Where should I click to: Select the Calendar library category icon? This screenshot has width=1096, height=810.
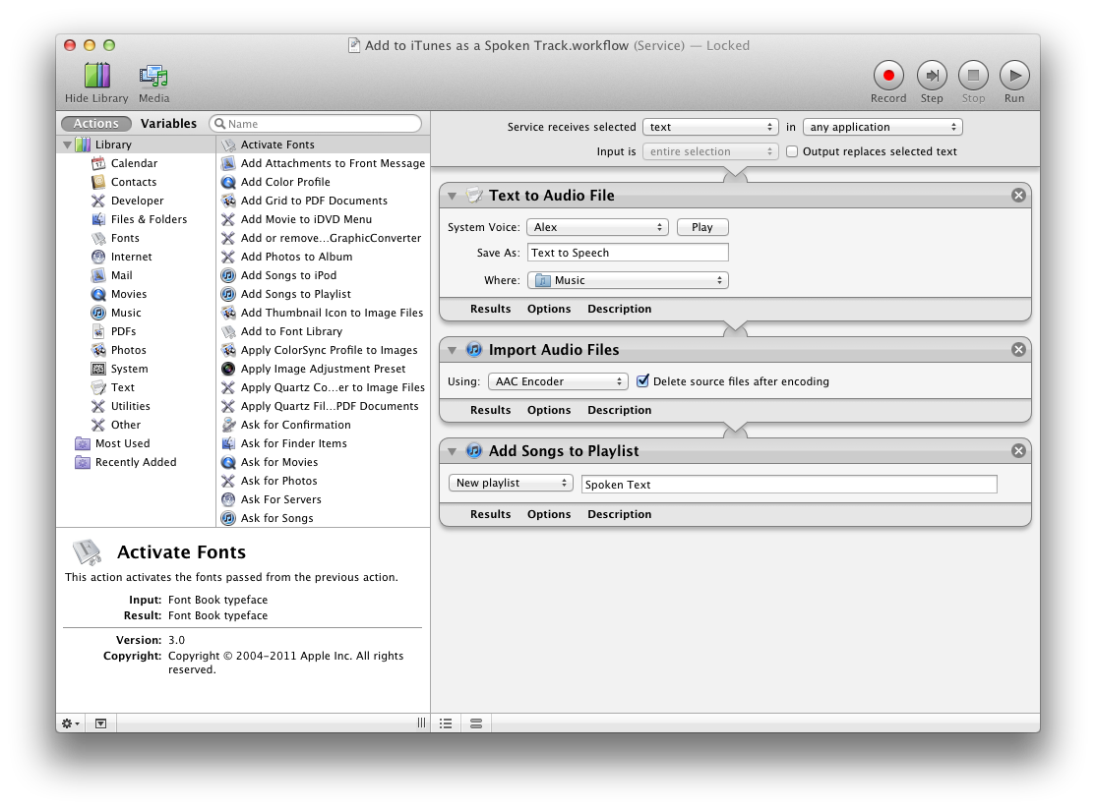pos(98,163)
